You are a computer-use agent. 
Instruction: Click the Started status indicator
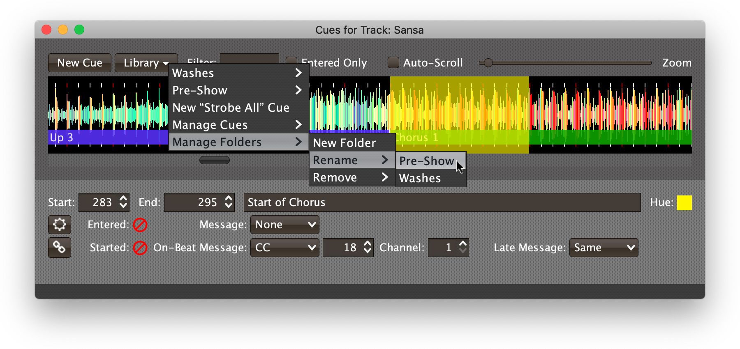pos(140,248)
